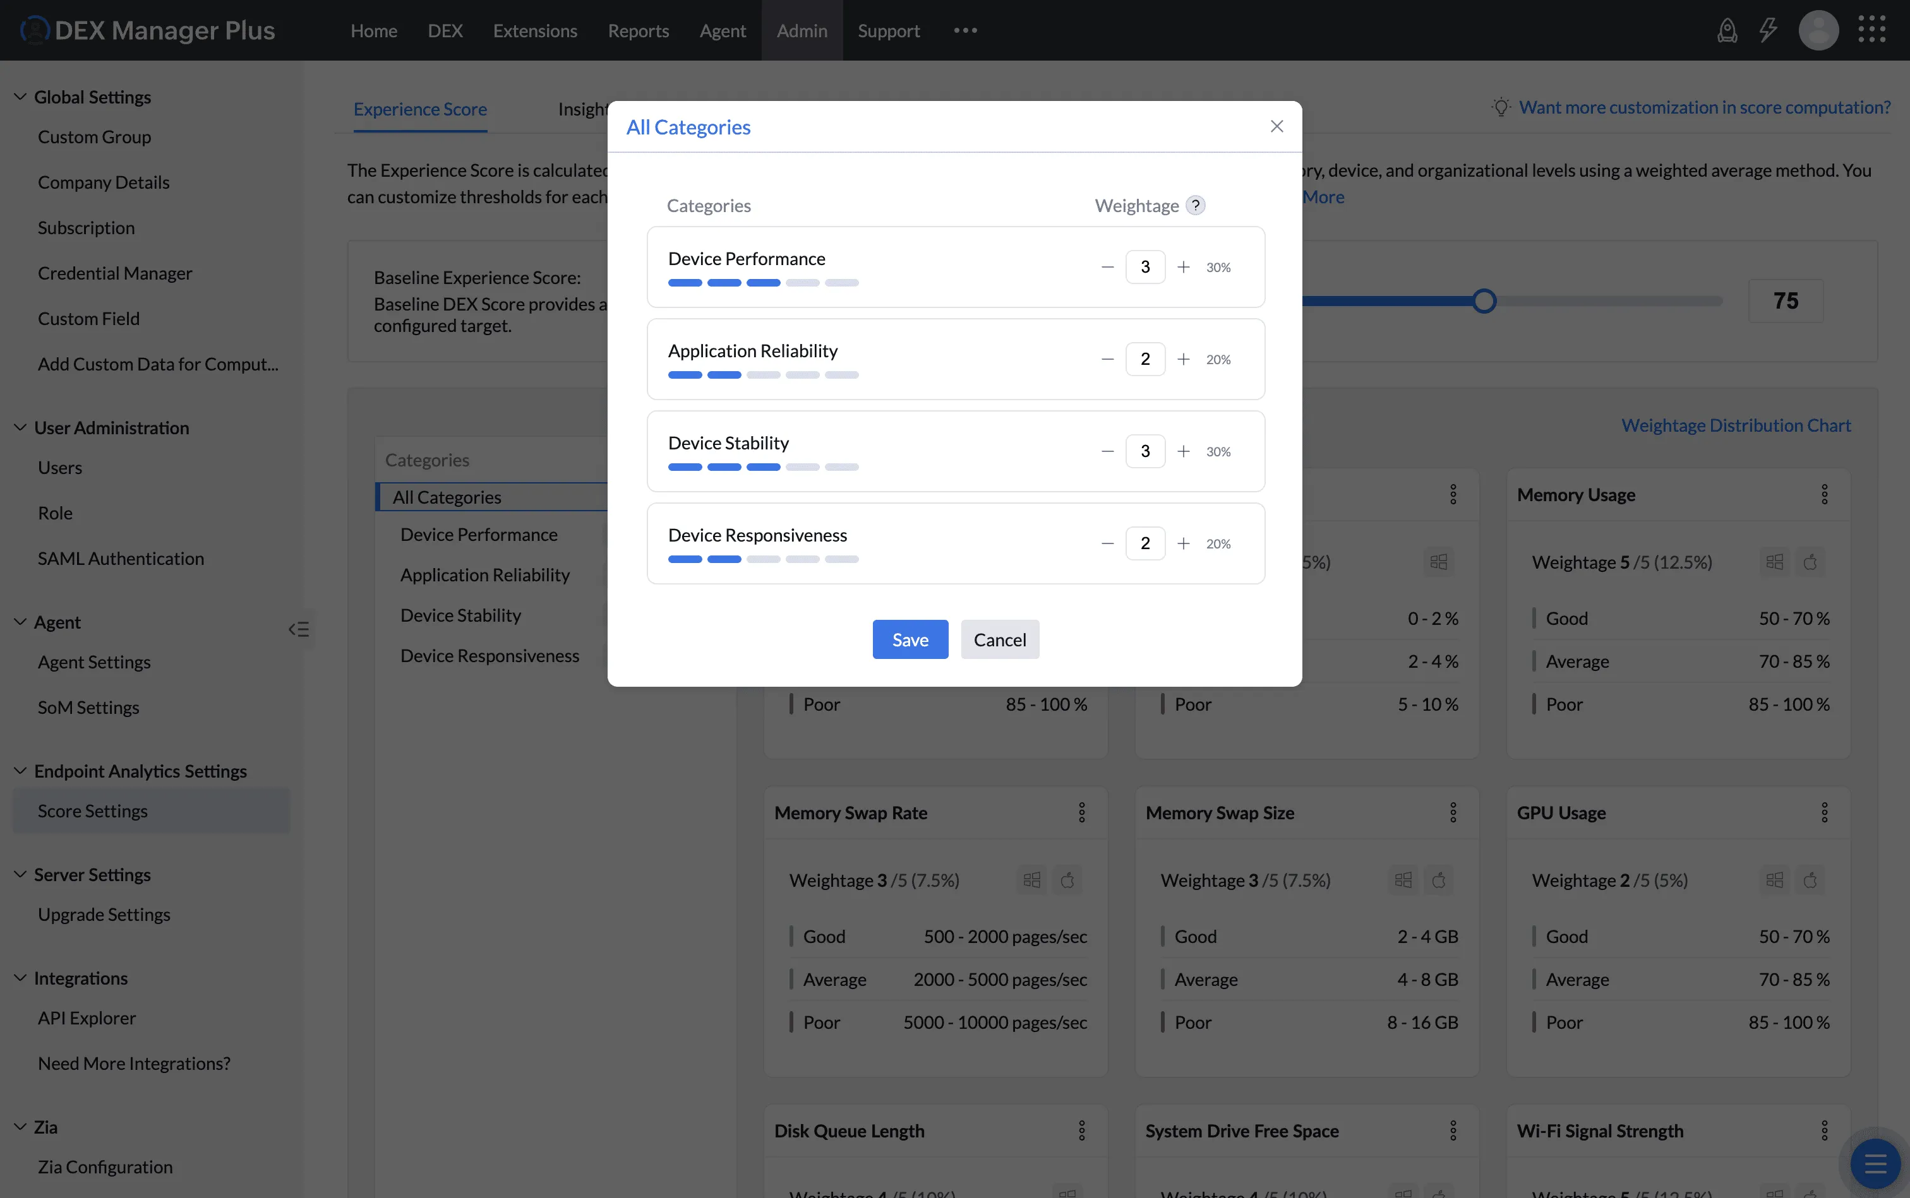
Task: Cancel the All Categories dialog
Action: tap(999, 639)
